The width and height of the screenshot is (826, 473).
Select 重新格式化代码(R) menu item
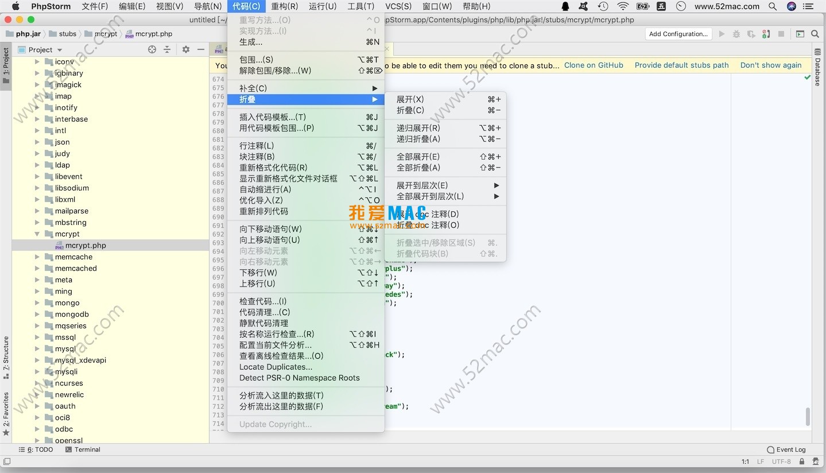click(x=306, y=168)
